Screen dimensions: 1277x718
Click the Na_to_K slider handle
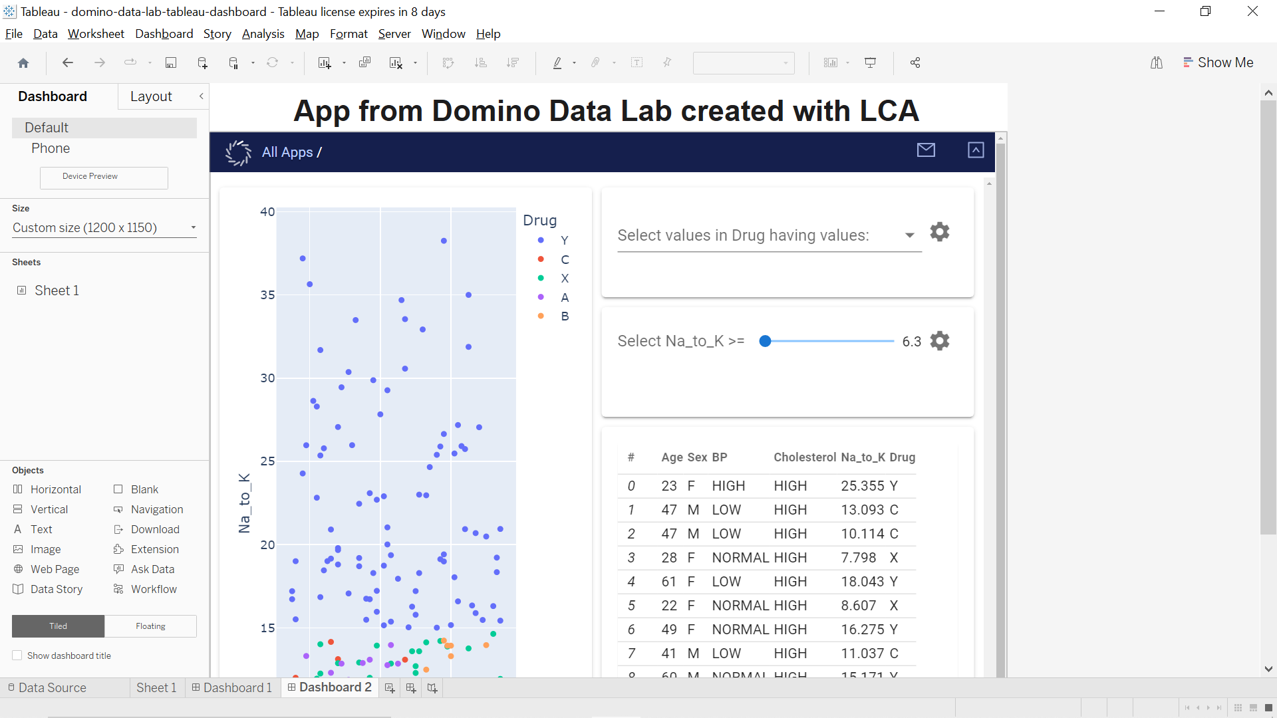(x=766, y=341)
